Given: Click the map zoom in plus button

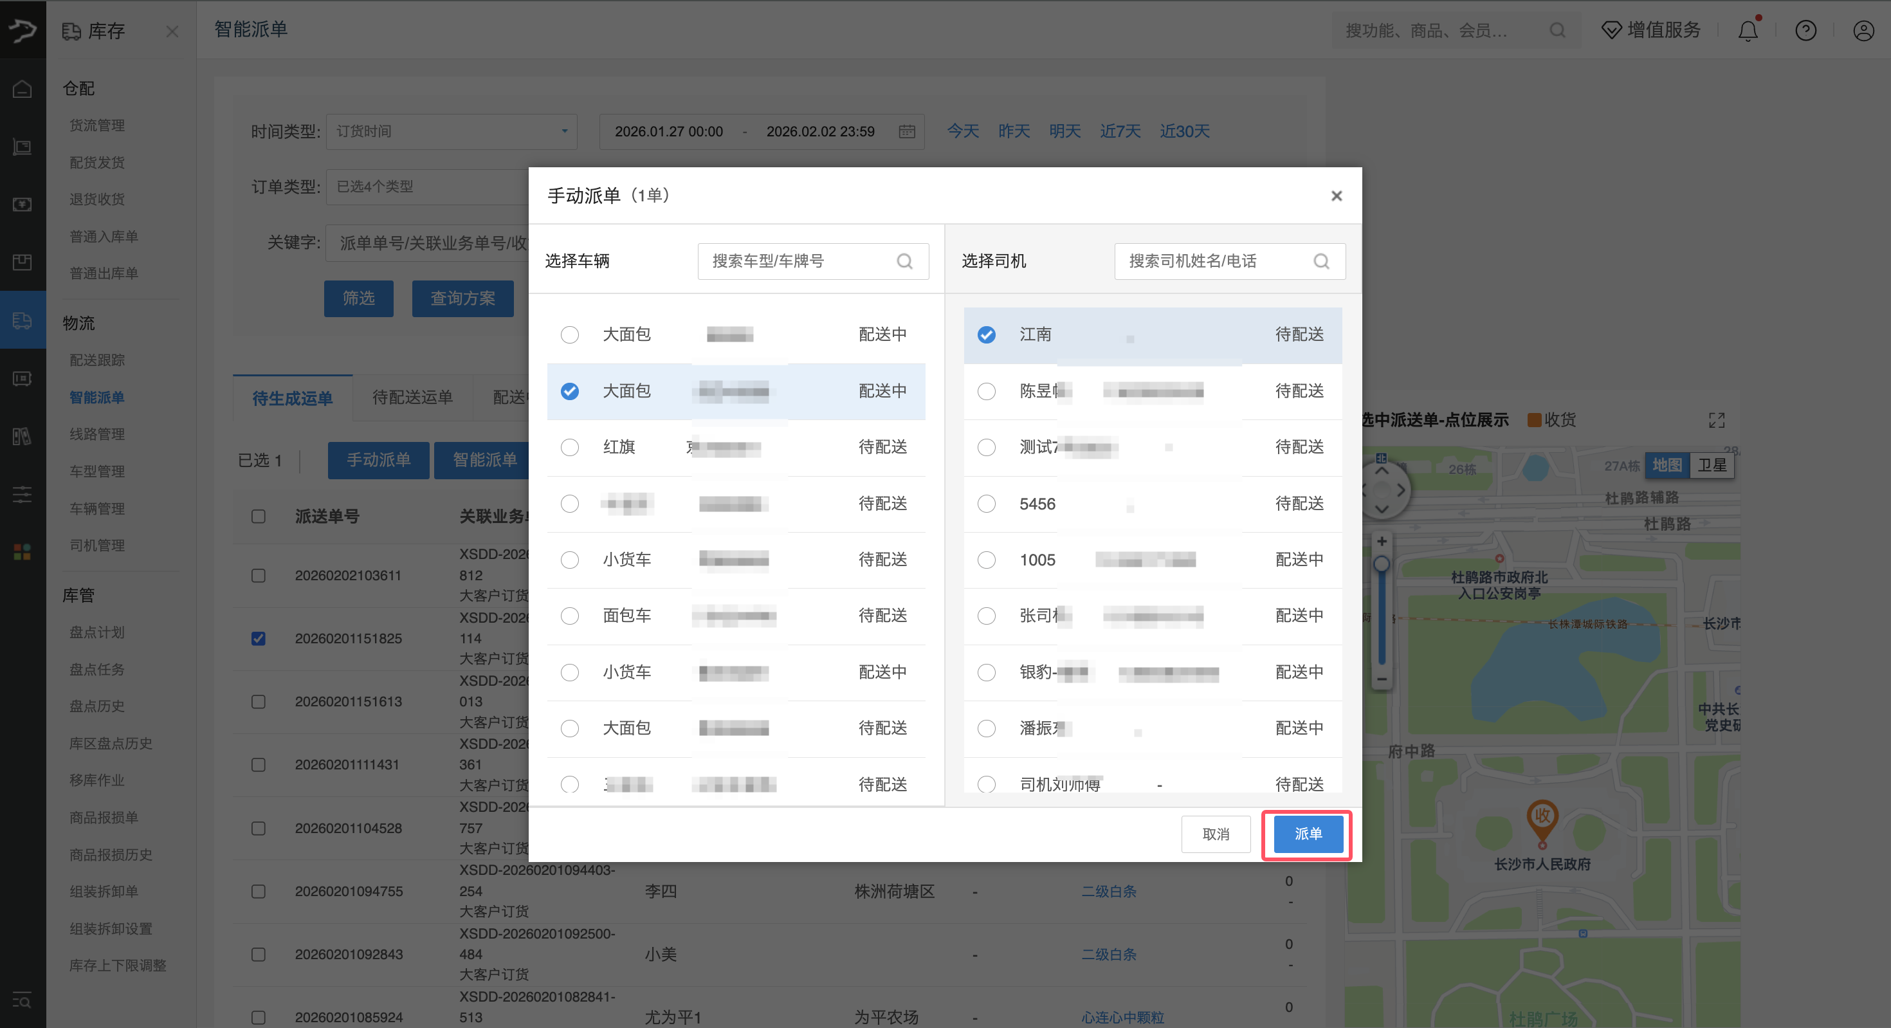Looking at the screenshot, I should click(1382, 541).
